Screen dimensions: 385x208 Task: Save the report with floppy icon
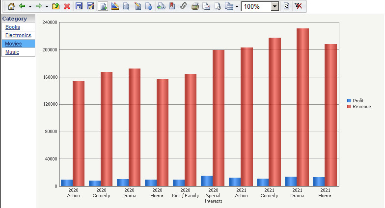pyautogui.click(x=79, y=6)
